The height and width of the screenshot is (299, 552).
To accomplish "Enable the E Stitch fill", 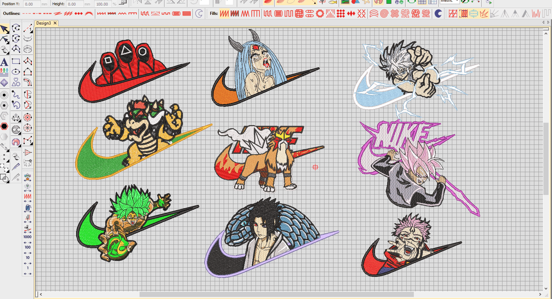I will tap(255, 14).
